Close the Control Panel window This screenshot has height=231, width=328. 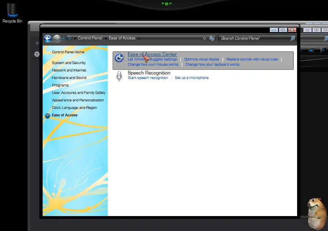pyautogui.click(x=292, y=30)
